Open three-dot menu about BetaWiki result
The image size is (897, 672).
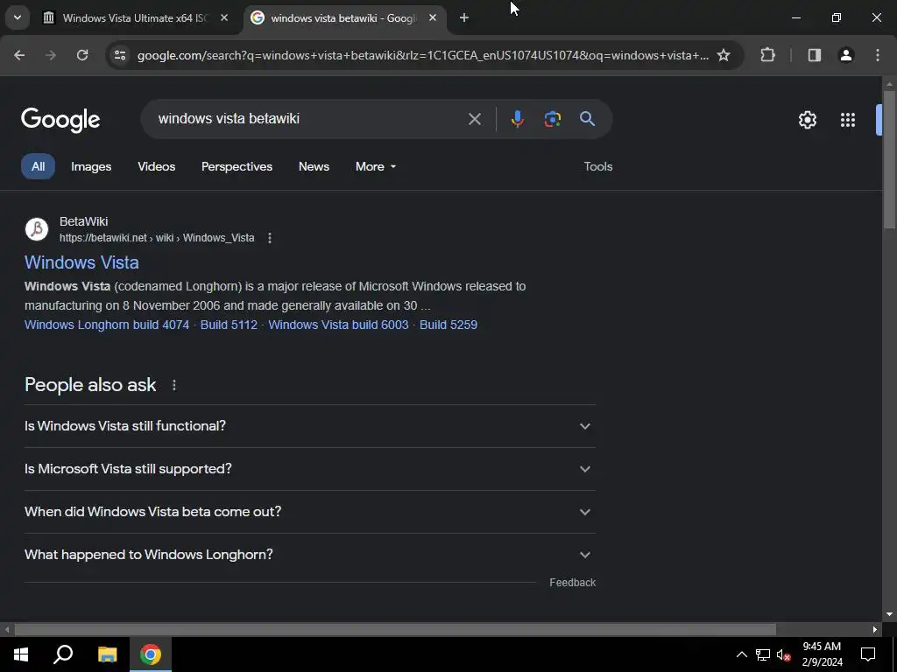click(x=270, y=238)
